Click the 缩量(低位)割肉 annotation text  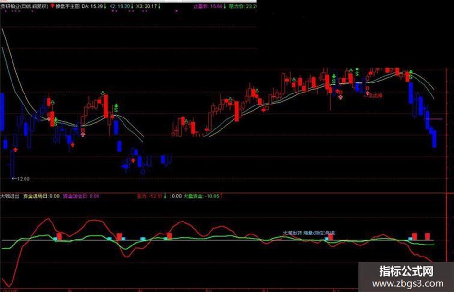tap(319, 233)
